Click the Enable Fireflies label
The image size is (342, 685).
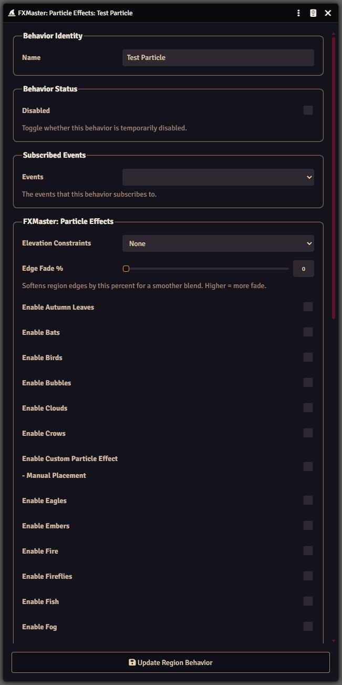47,576
